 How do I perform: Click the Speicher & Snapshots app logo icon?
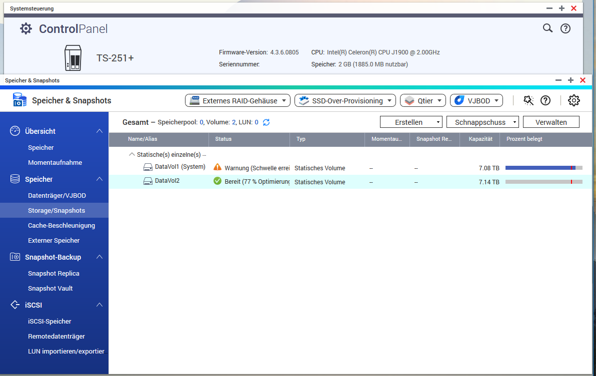[19, 100]
